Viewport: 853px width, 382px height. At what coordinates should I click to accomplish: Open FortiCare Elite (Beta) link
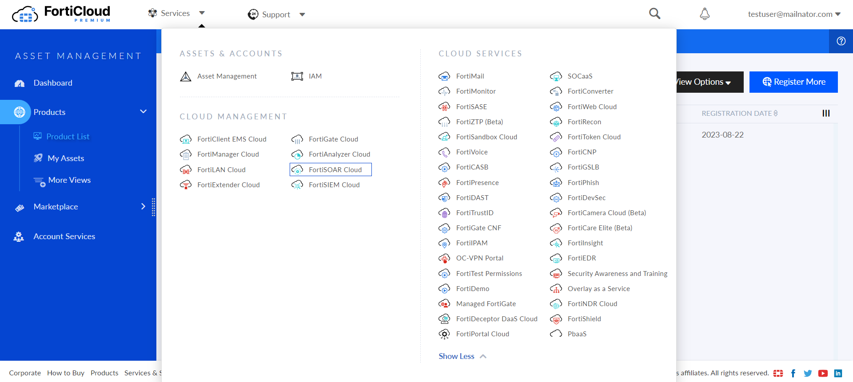pyautogui.click(x=600, y=228)
